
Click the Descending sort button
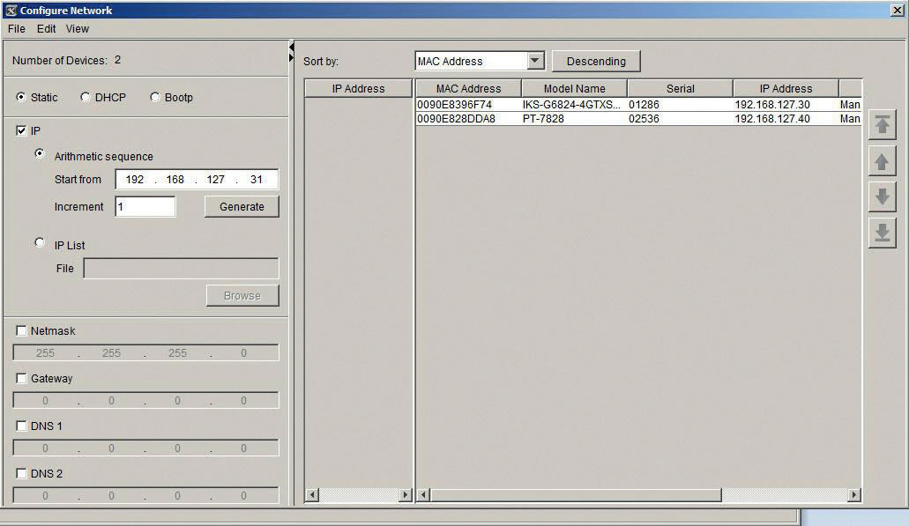click(596, 61)
